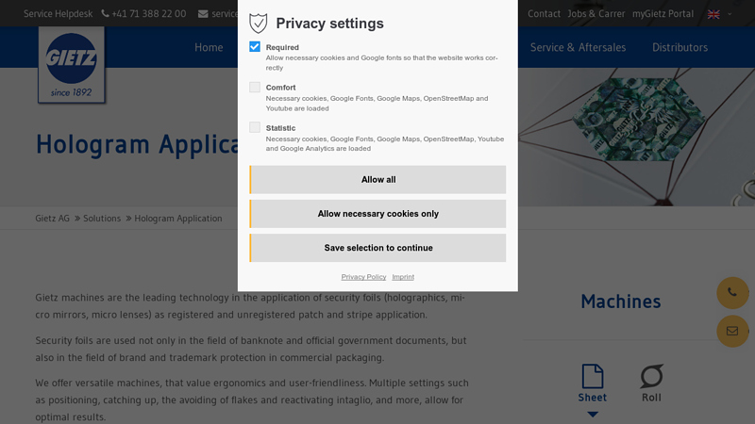Viewport: 755px width, 424px height.
Task: Expand the arrow below Sheet
Action: pyautogui.click(x=592, y=414)
